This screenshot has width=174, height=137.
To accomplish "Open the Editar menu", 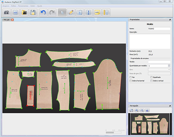I will [14, 6].
